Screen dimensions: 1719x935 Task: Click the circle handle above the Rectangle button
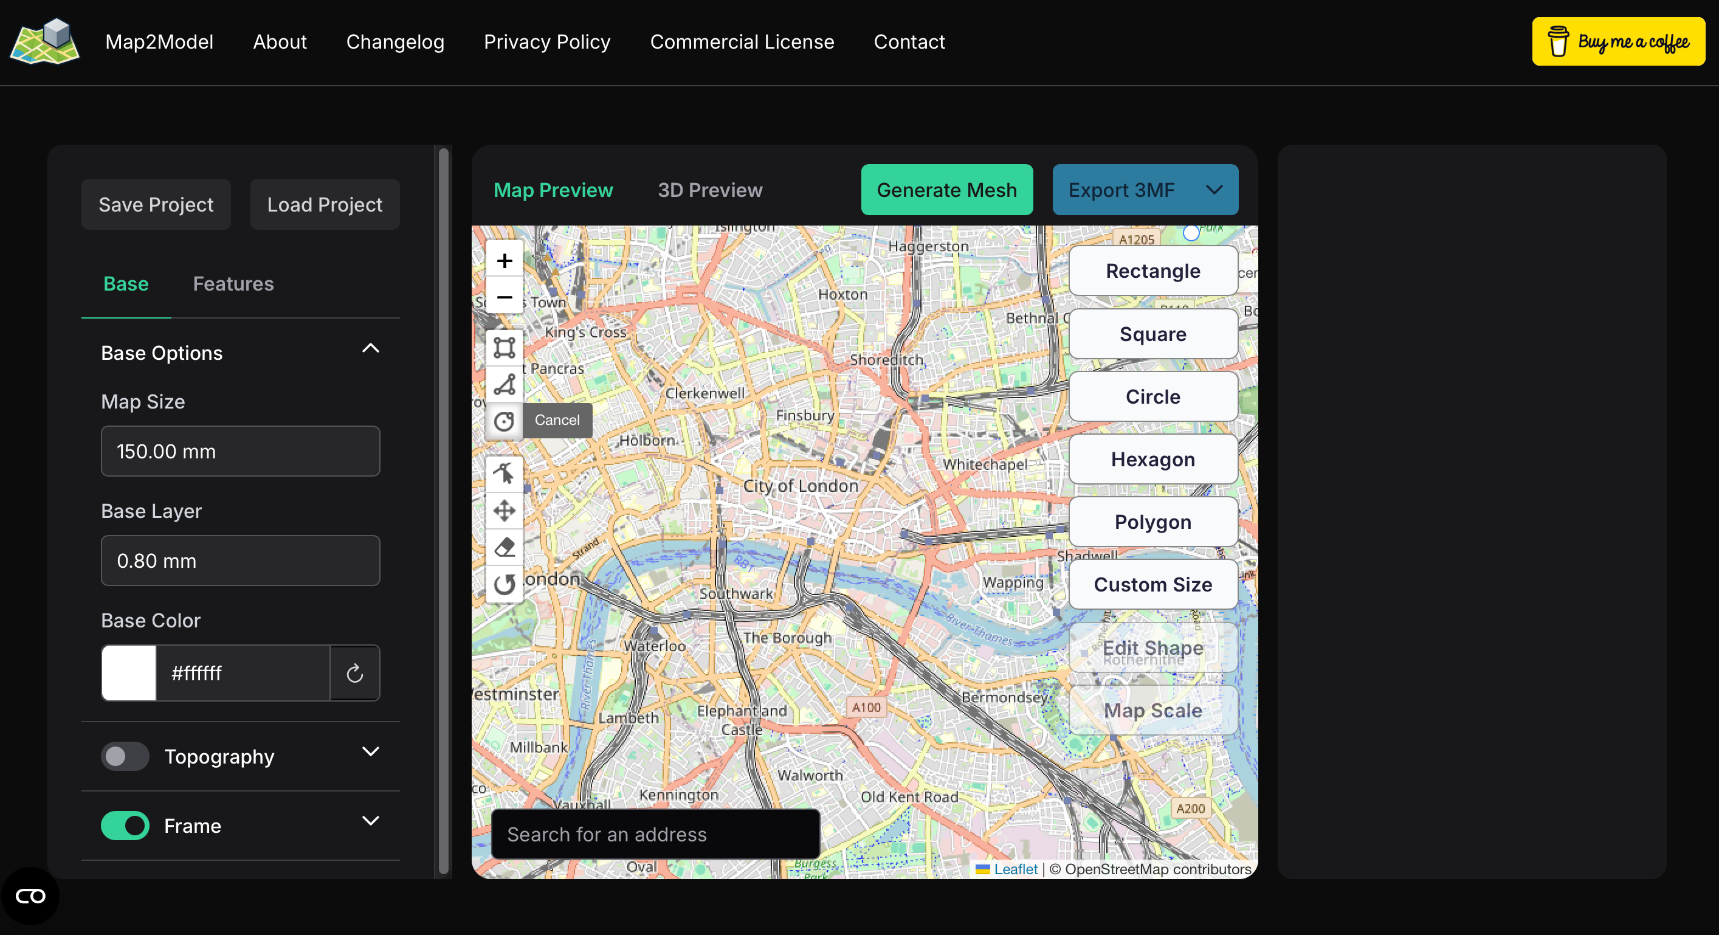pos(1191,233)
